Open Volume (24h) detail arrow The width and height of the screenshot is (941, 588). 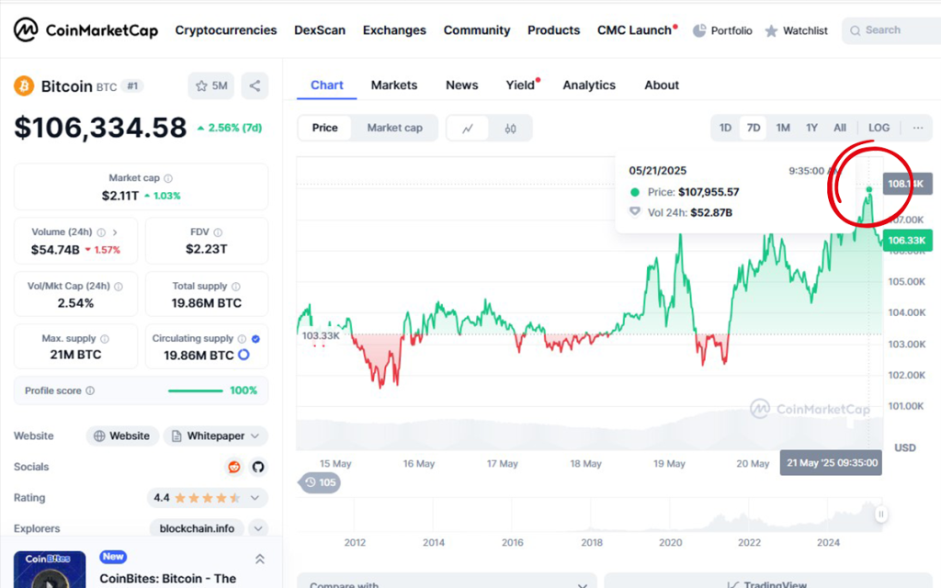click(x=115, y=232)
